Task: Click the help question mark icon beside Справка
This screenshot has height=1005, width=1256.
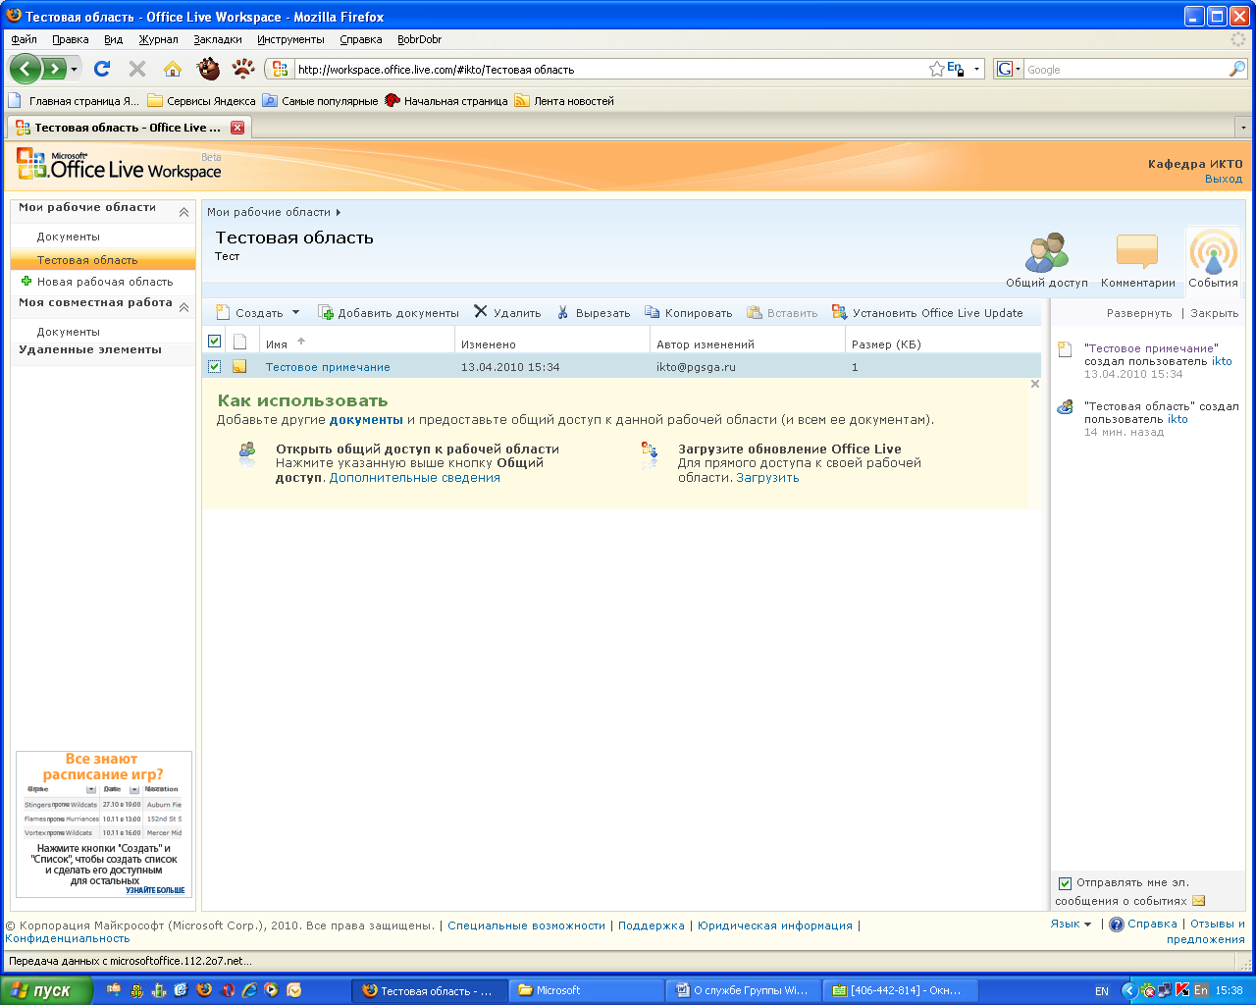Action: click(1116, 925)
